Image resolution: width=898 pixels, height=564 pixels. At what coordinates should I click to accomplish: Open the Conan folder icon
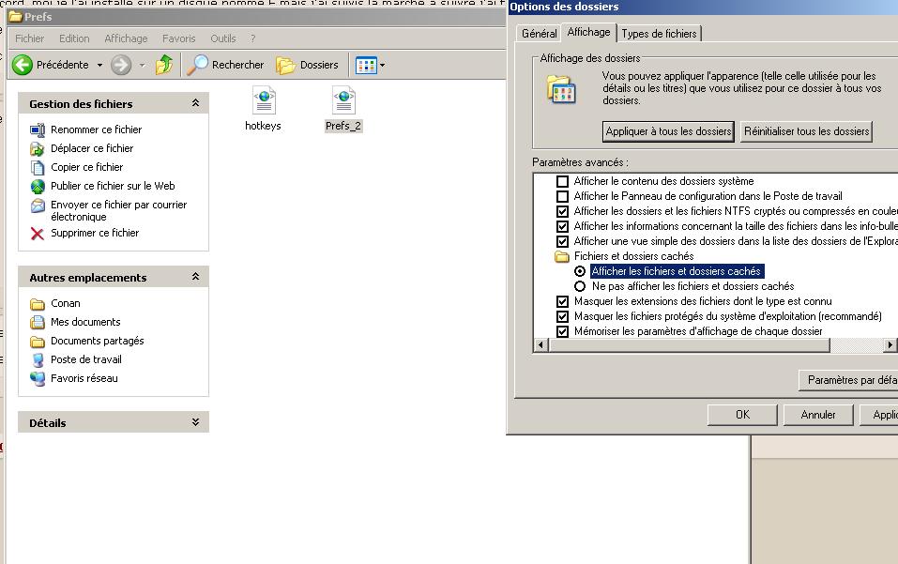[38, 303]
